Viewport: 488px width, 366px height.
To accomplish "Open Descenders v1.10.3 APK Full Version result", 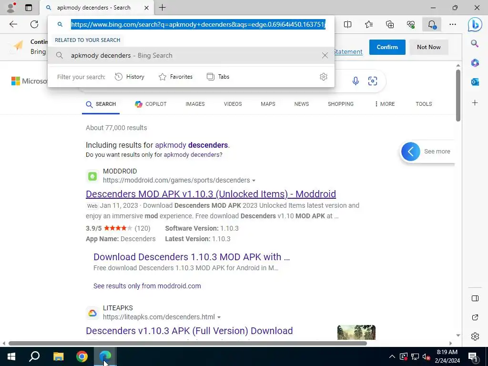I will tap(189, 331).
